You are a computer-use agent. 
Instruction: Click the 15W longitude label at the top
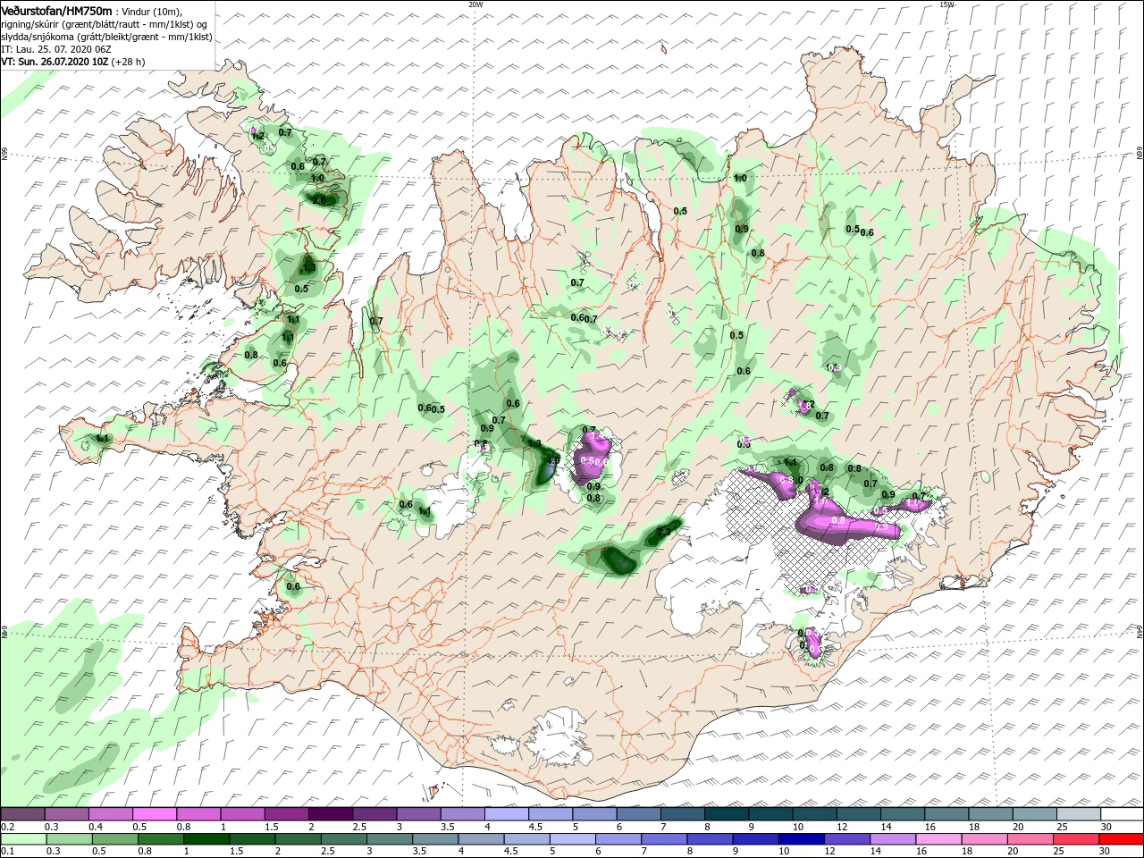click(946, 4)
